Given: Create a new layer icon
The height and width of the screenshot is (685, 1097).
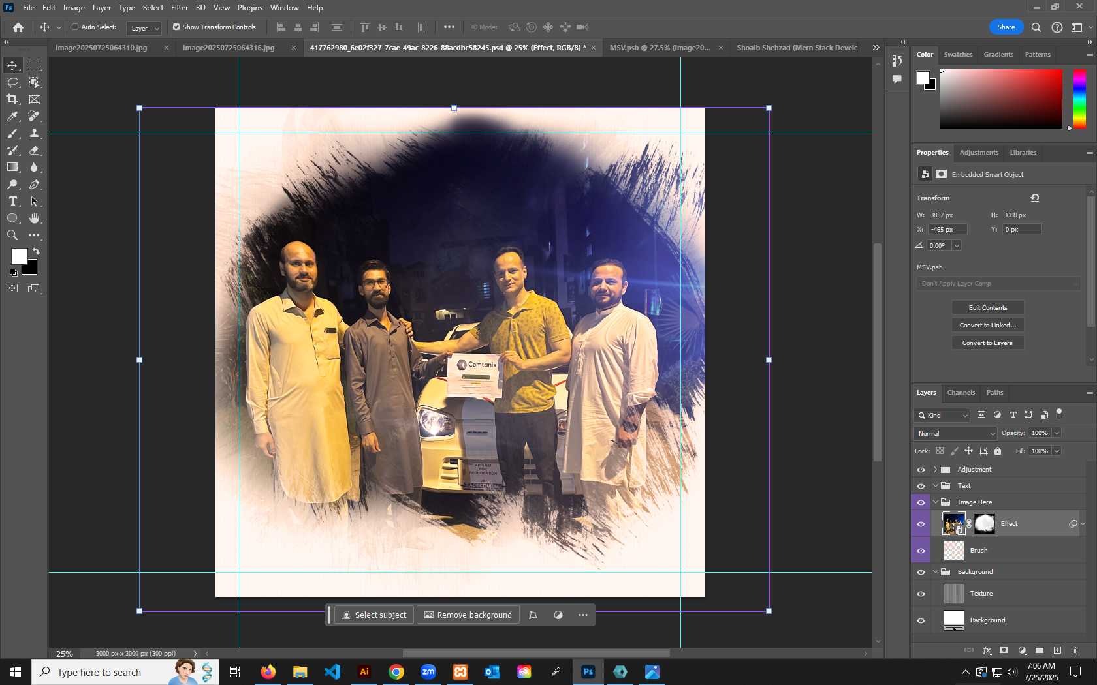Looking at the screenshot, I should pos(1057,650).
